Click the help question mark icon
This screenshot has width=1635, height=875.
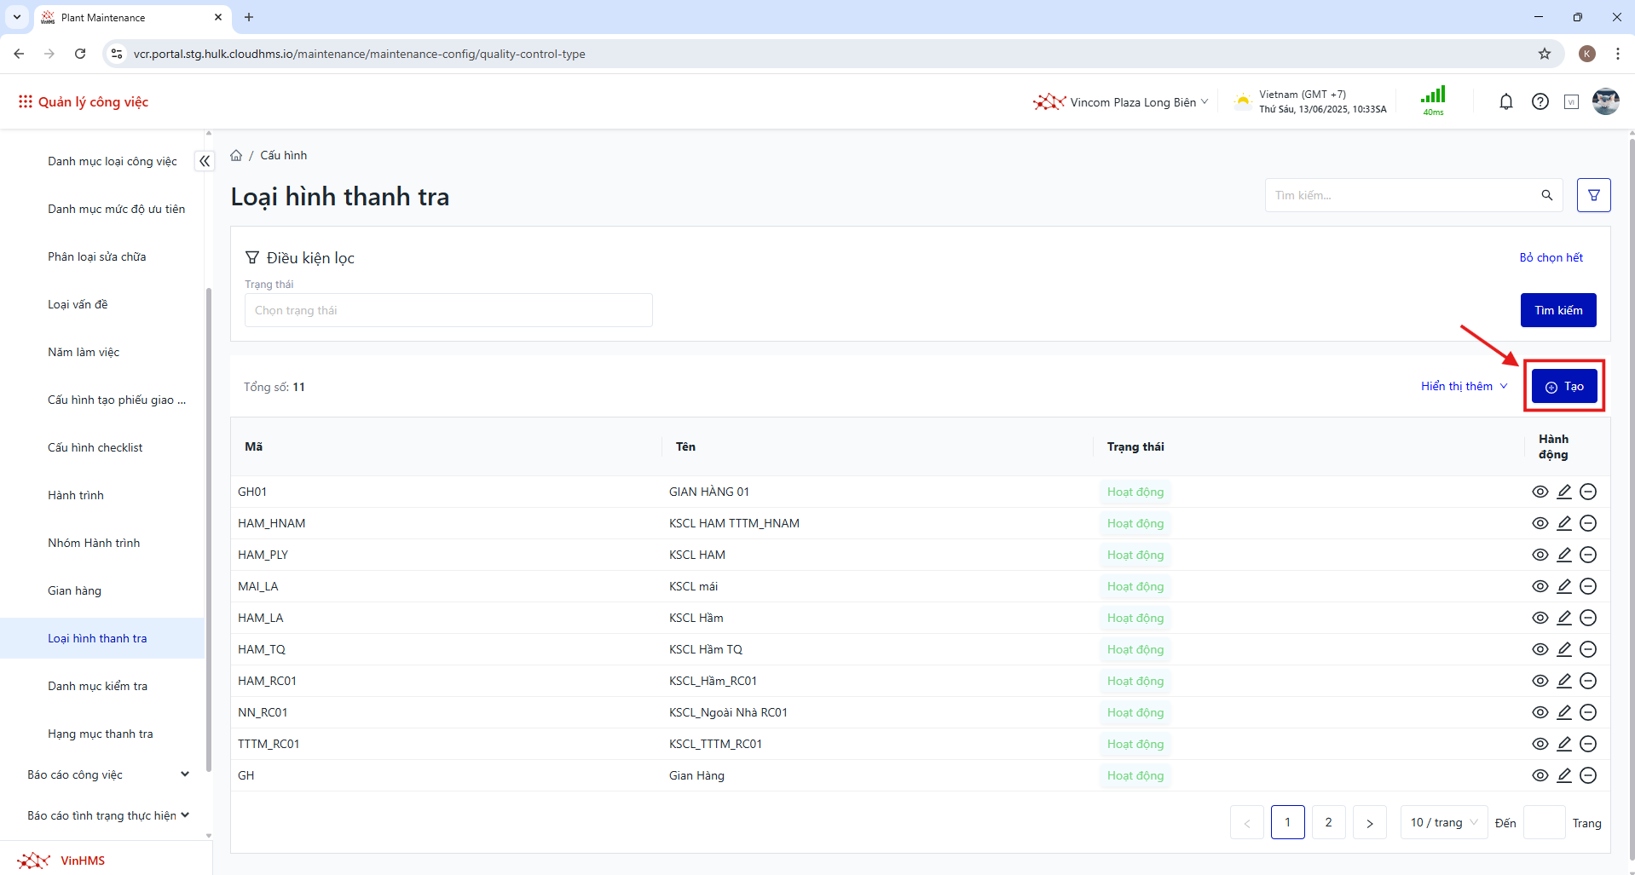[x=1540, y=102]
